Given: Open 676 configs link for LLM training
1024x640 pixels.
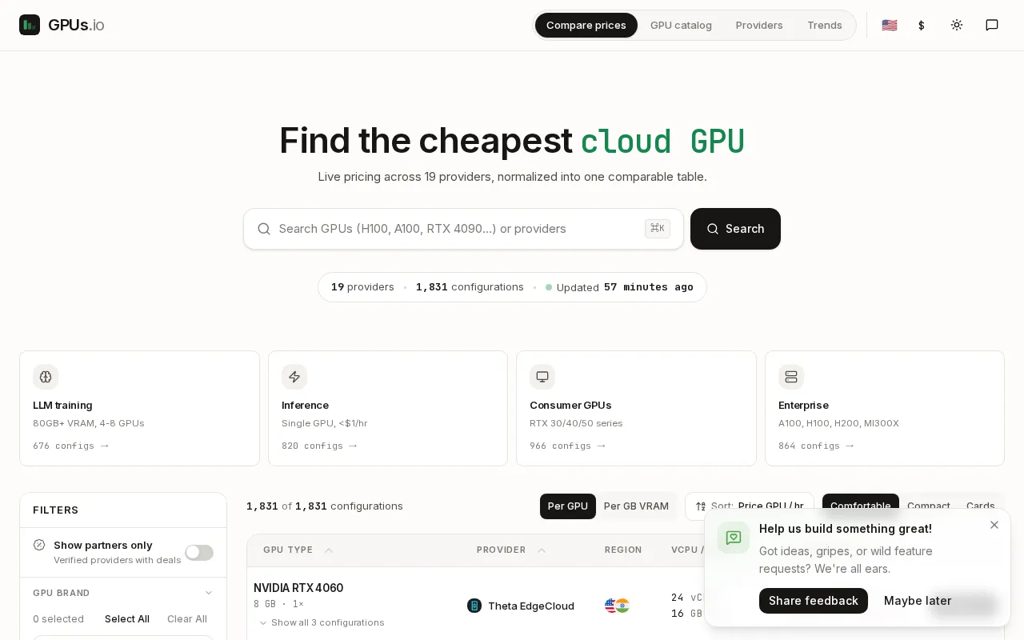Looking at the screenshot, I should (70, 446).
